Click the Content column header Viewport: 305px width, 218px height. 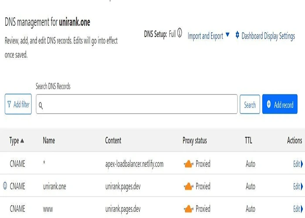[x=113, y=140]
